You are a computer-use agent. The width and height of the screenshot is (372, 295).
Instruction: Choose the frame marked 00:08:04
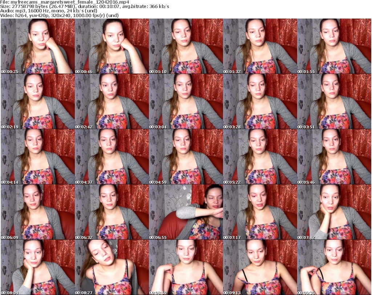coord(38,267)
